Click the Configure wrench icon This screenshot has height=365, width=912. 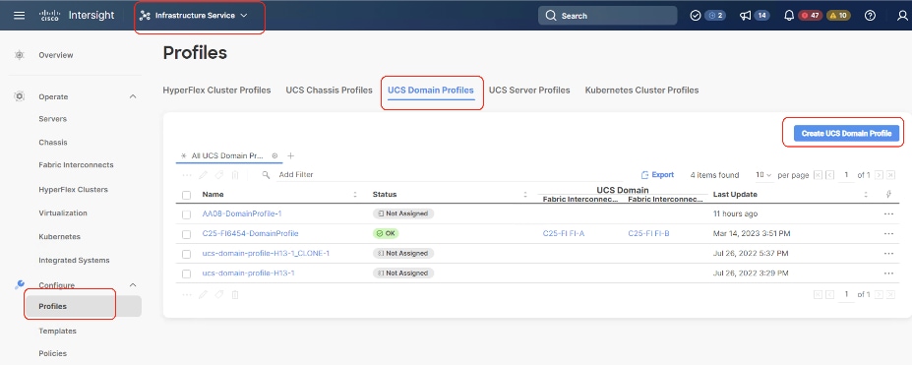[x=20, y=284]
